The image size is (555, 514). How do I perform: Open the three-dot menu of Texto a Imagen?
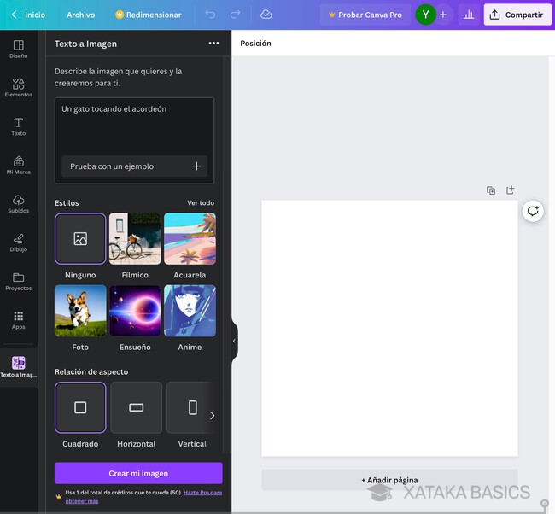coord(213,44)
